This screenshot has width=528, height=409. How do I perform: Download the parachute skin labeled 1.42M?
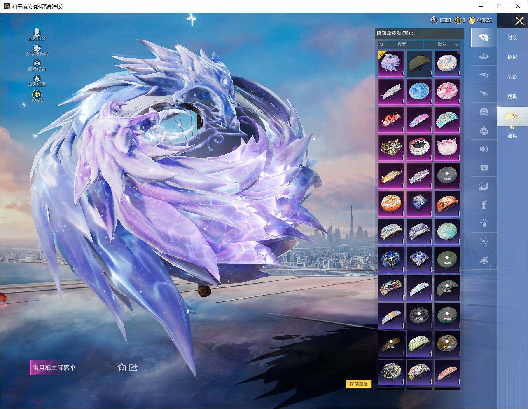tap(391, 344)
